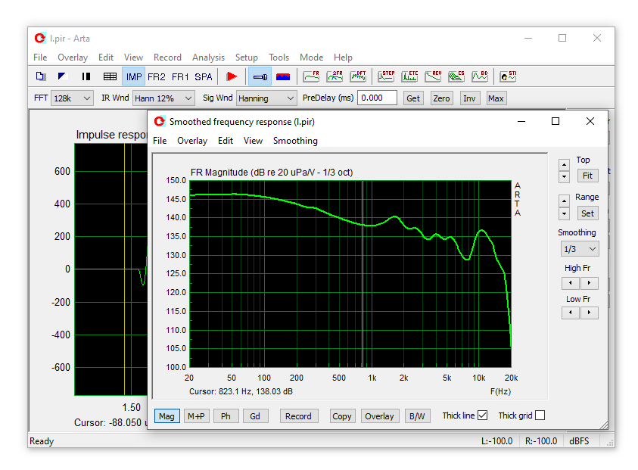Uncheck the Thick line checkbox
The width and height of the screenshot is (638, 470).
click(x=483, y=416)
